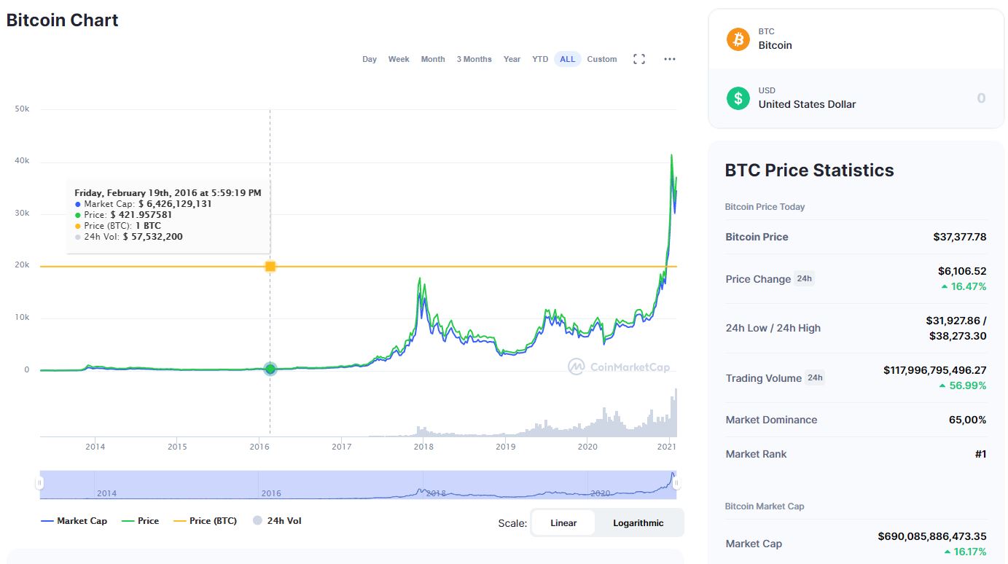The image size is (1008, 564).
Task: Click the CoinMarketCap watermark logo
Action: click(619, 367)
